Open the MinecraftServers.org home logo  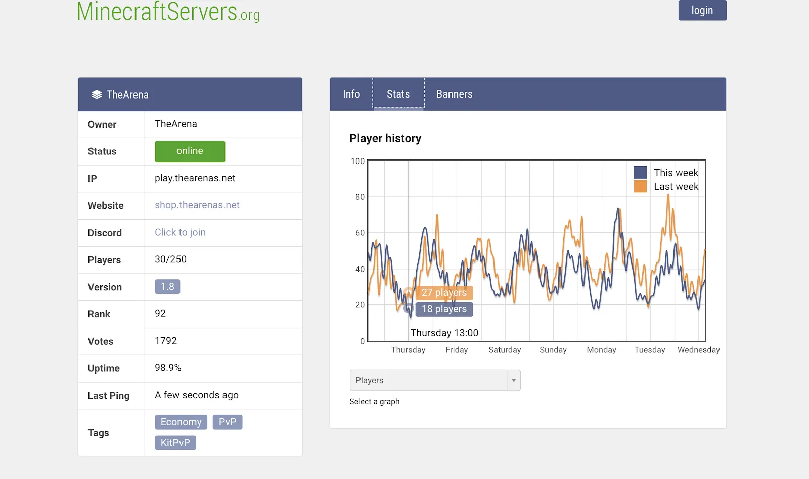[x=168, y=11]
